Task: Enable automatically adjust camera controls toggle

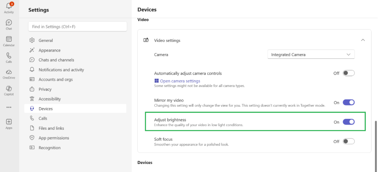Action: coord(349,73)
